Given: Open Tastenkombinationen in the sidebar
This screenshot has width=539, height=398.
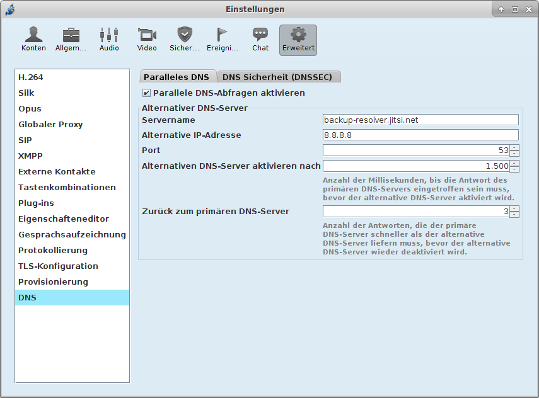Looking at the screenshot, I should tap(67, 188).
